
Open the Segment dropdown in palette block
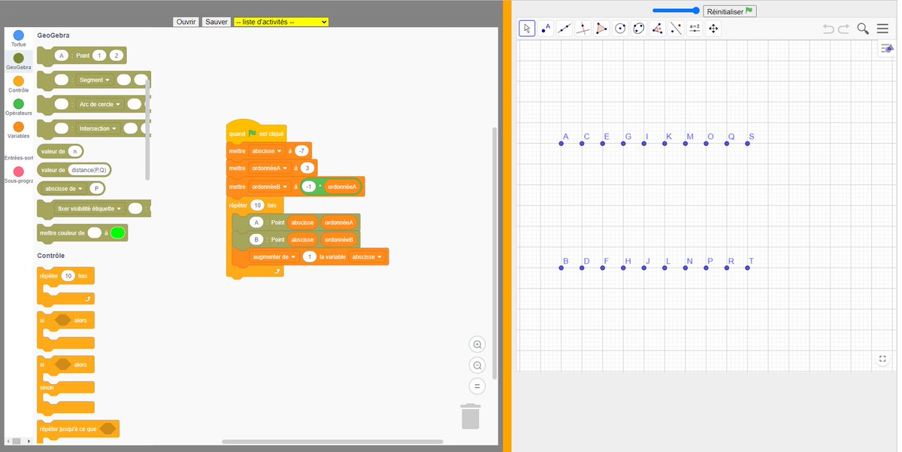coord(94,80)
